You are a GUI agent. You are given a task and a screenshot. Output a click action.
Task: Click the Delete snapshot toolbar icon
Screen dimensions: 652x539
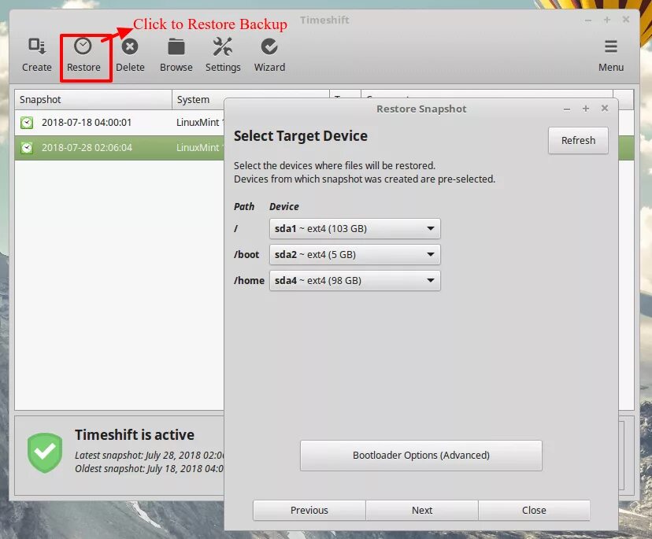coord(130,46)
